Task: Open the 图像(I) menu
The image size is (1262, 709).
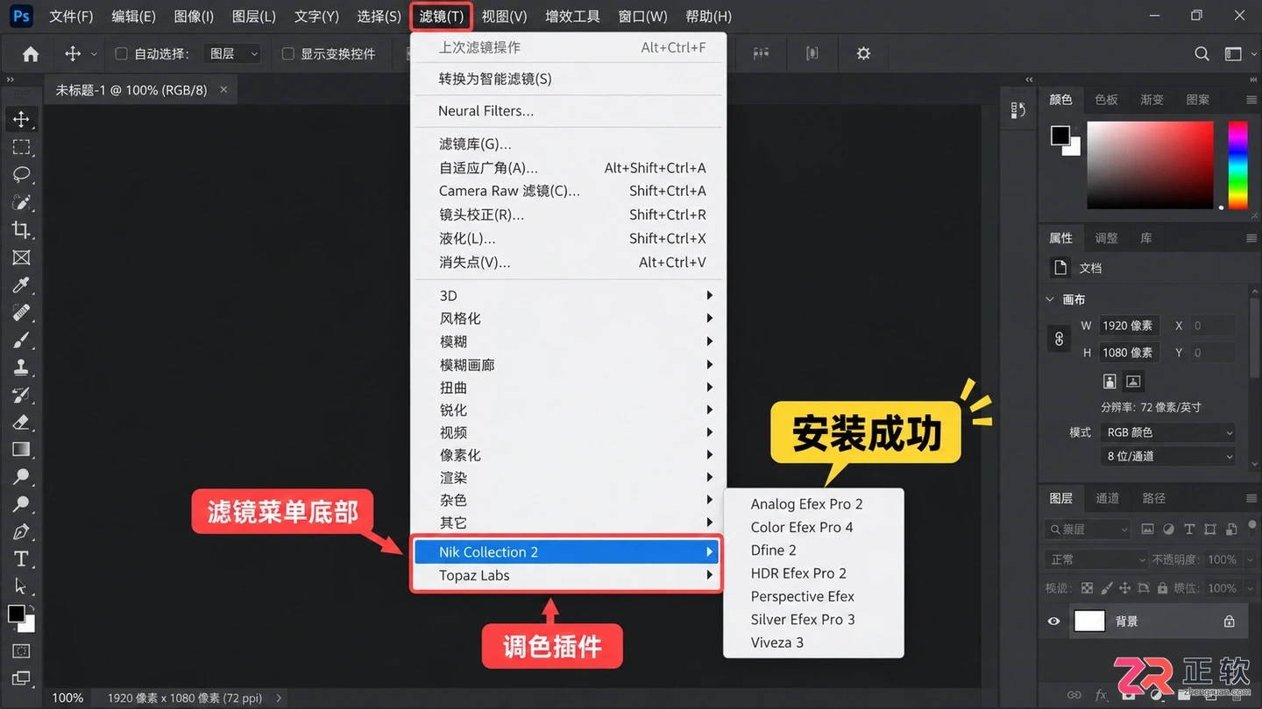Action: pyautogui.click(x=194, y=17)
